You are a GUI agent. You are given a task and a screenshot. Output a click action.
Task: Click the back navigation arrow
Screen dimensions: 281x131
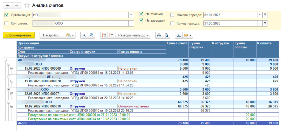[8, 5]
